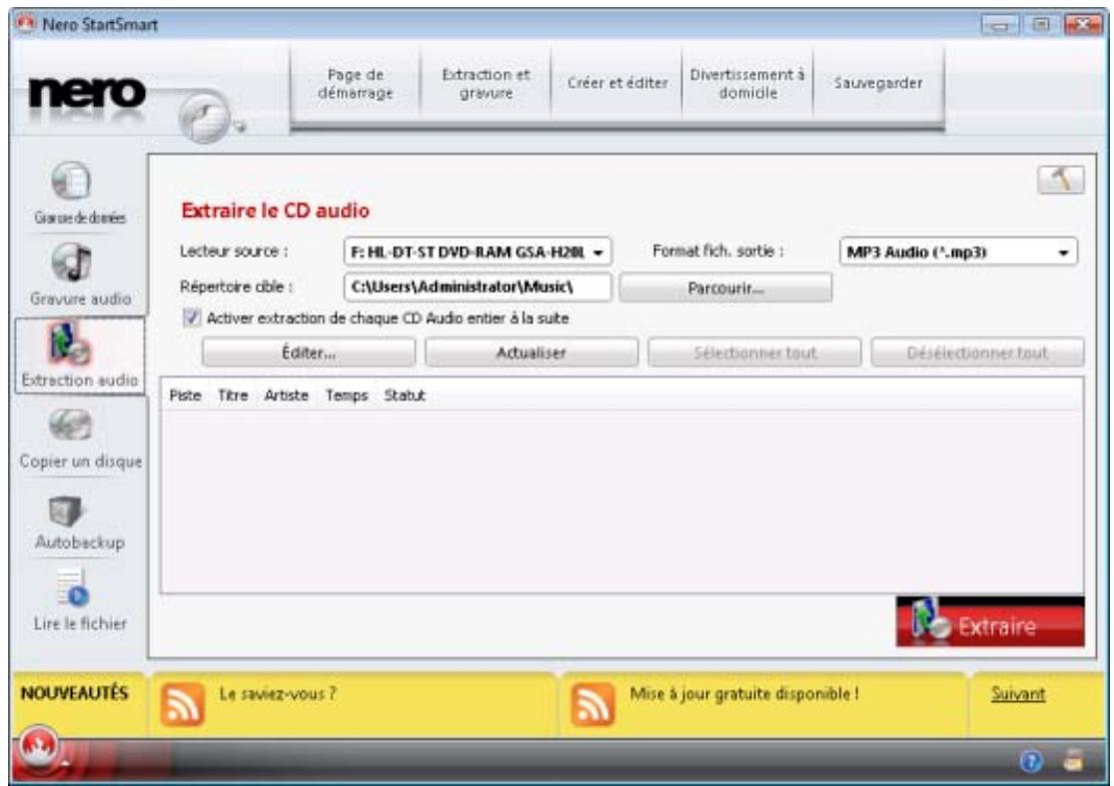Open the Sauvegarder tab
The height and width of the screenshot is (786, 1114).
pyautogui.click(x=879, y=84)
